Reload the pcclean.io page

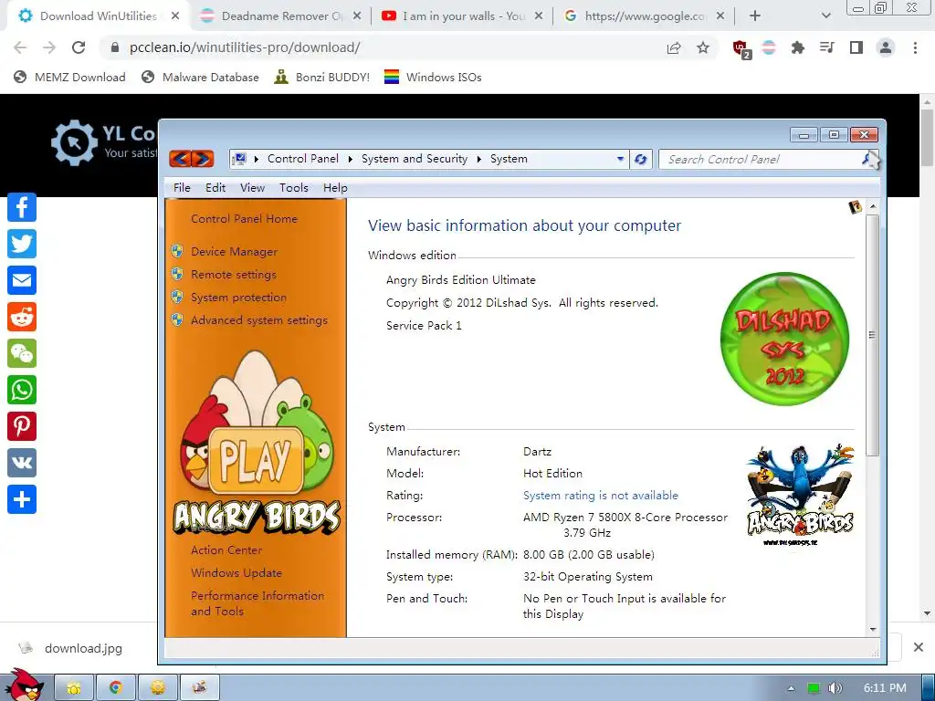79,47
